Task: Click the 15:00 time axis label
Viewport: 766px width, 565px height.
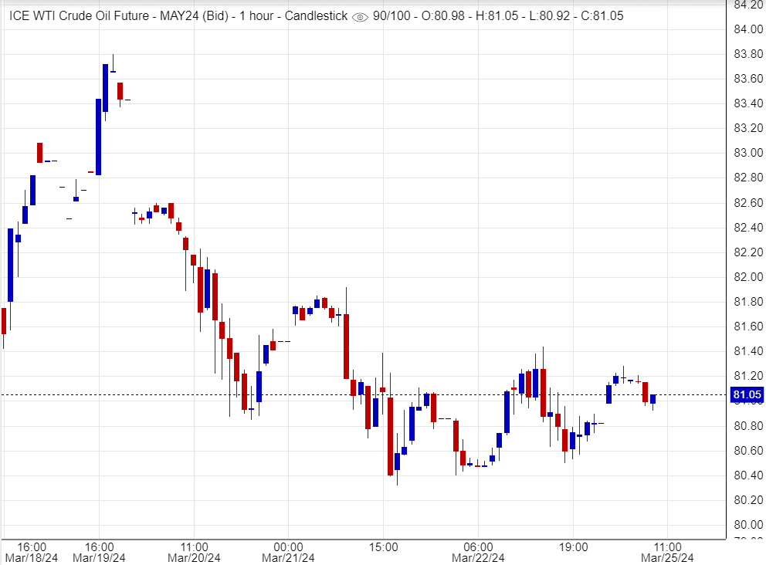Action: pos(384,546)
